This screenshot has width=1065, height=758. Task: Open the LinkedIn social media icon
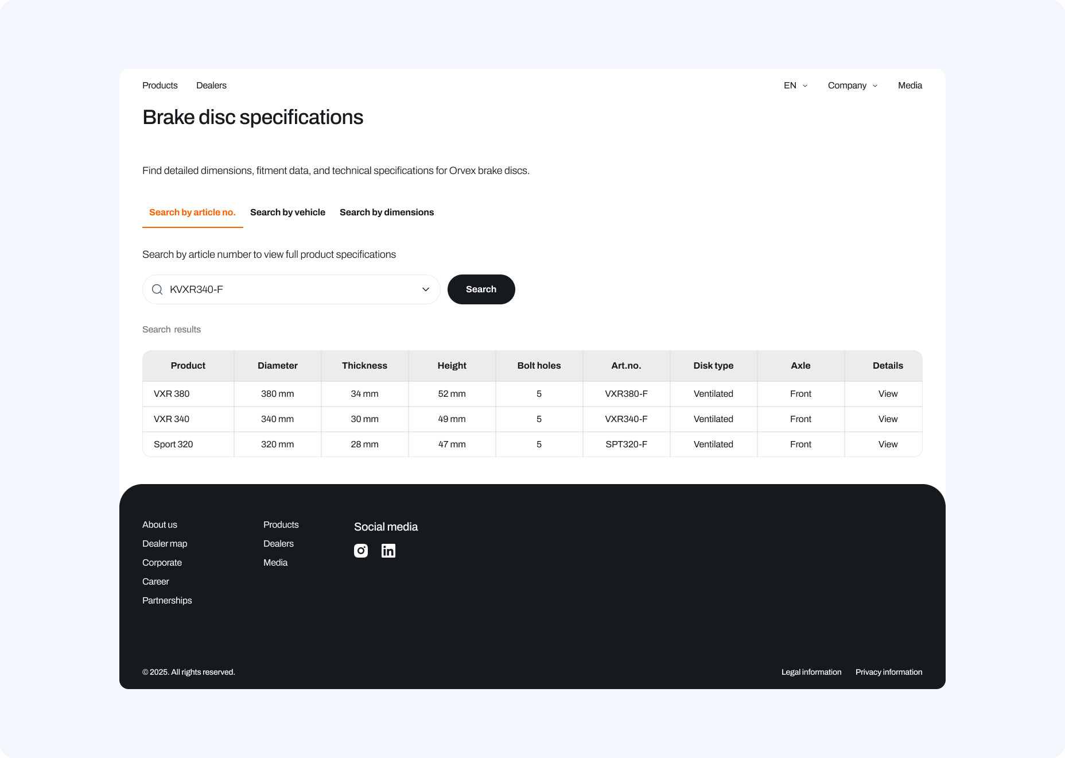tap(388, 551)
